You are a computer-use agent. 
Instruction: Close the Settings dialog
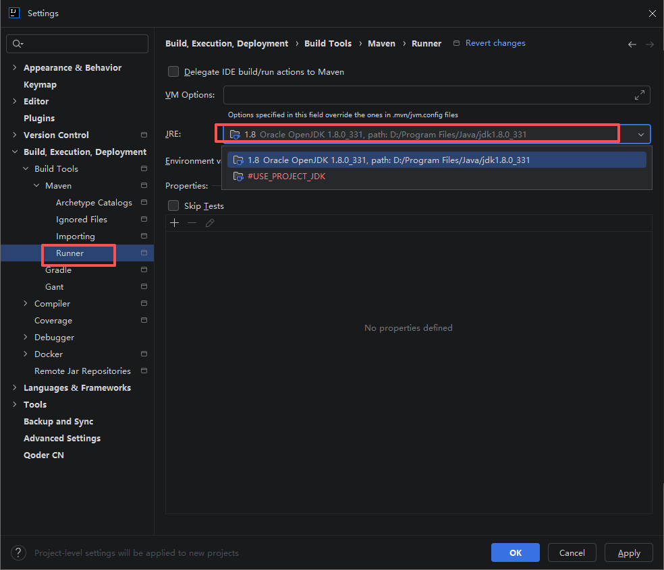point(652,13)
